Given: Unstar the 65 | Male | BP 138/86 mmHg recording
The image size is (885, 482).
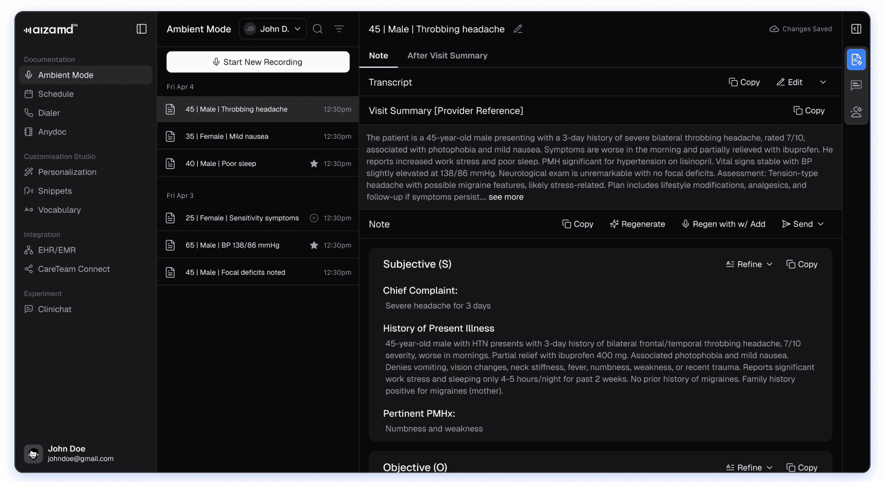Looking at the screenshot, I should coord(314,245).
